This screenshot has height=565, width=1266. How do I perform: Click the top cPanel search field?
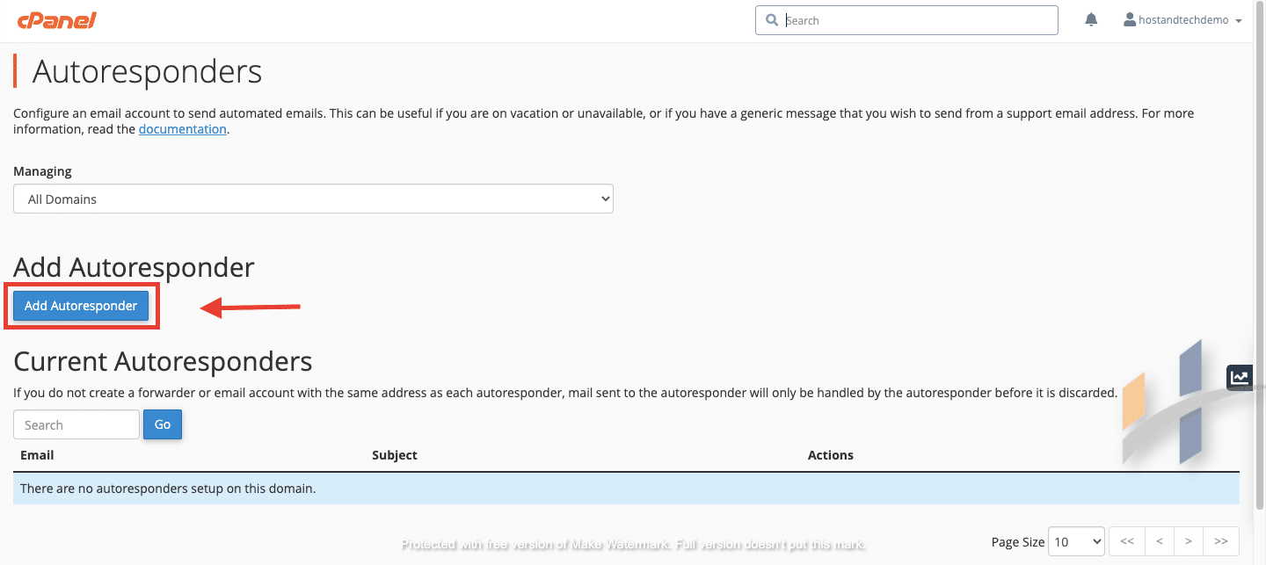pyautogui.click(x=906, y=19)
